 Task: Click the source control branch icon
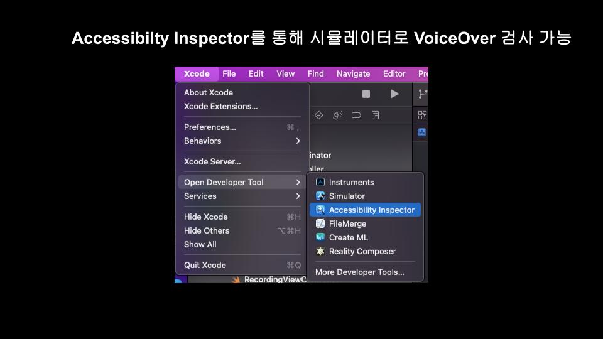423,94
